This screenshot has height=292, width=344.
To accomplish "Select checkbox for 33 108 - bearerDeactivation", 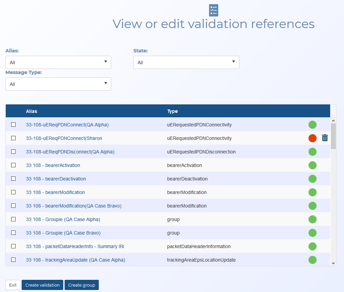I will pos(14,179).
